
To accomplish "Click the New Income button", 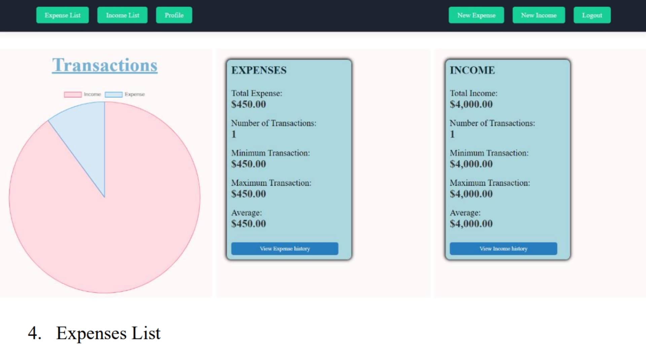I will (539, 15).
